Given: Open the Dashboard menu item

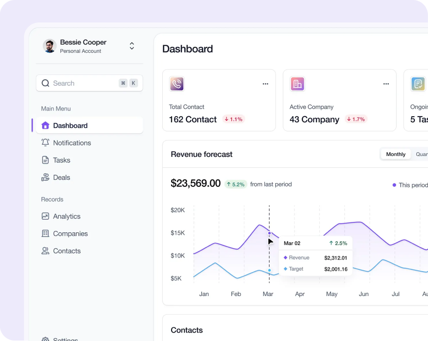Looking at the screenshot, I should [x=70, y=126].
